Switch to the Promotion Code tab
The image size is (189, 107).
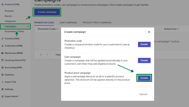tap(44, 23)
